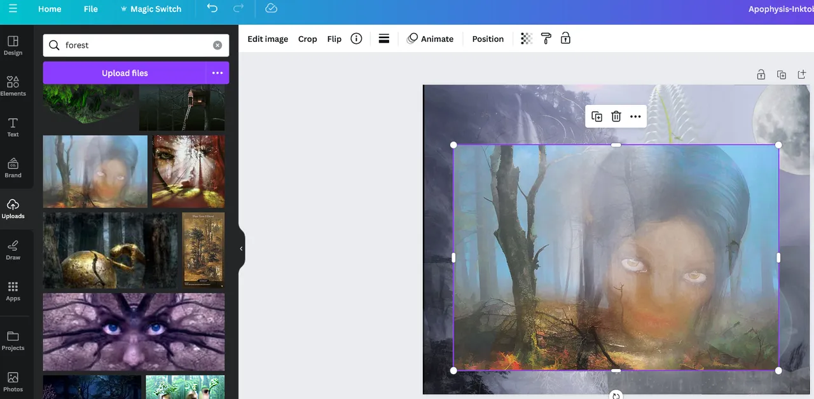Open more options next to Upload files
This screenshot has width=814, height=399.
(x=217, y=73)
